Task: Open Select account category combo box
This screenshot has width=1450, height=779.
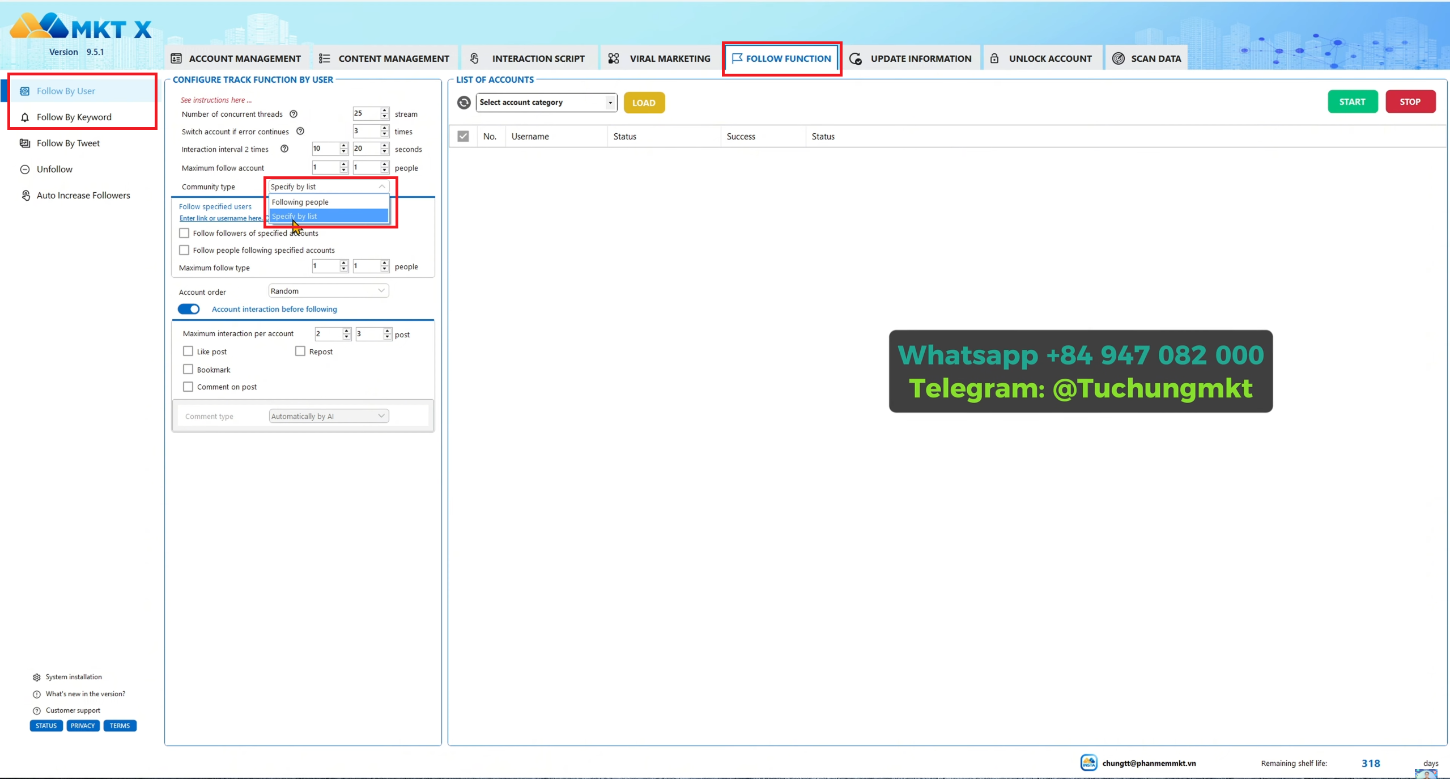Action: 546,102
